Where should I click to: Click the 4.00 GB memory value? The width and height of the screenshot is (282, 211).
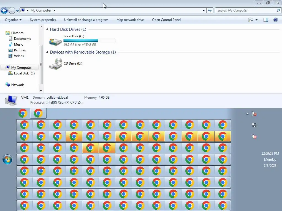[104, 98]
